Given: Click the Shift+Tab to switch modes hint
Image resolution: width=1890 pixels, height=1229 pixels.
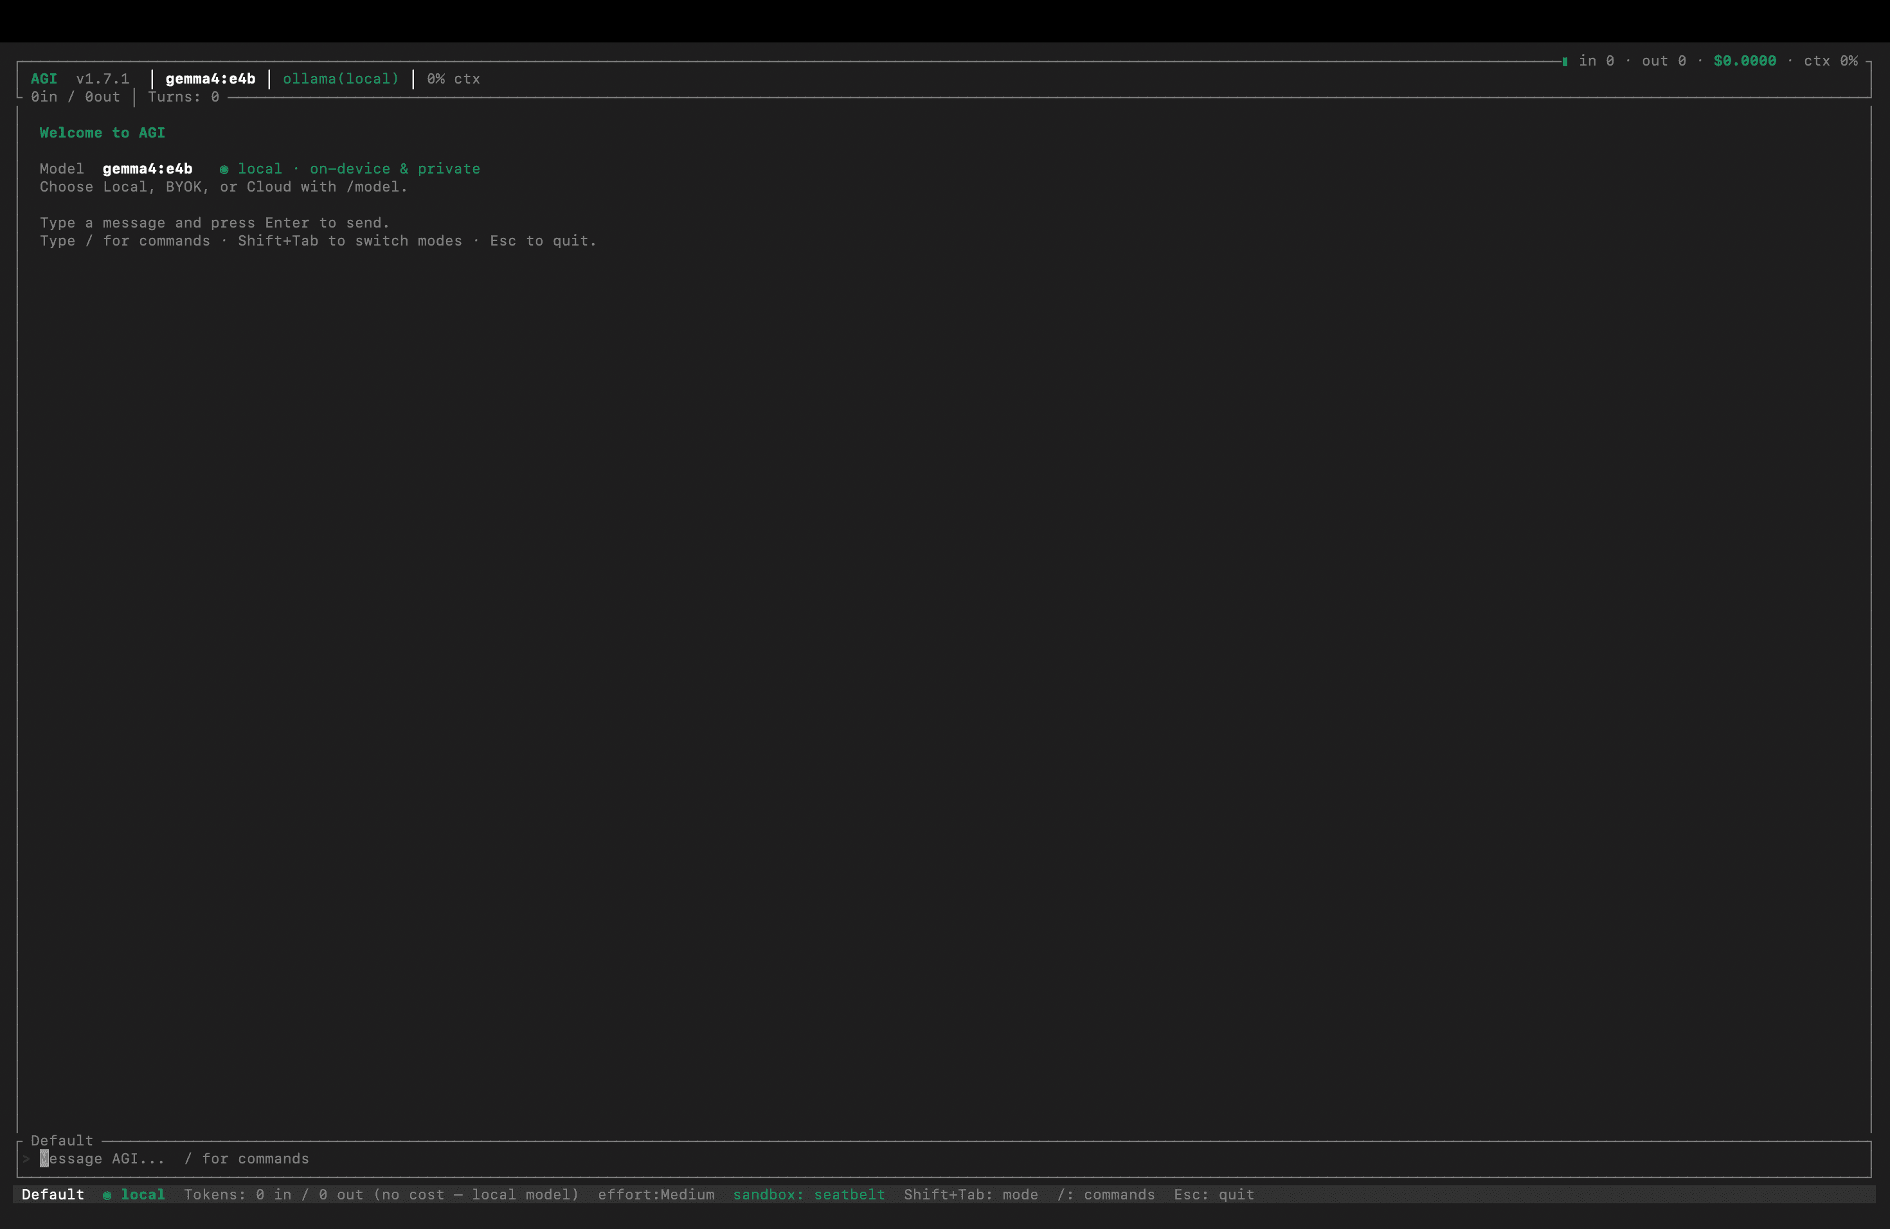Looking at the screenshot, I should (x=350, y=240).
